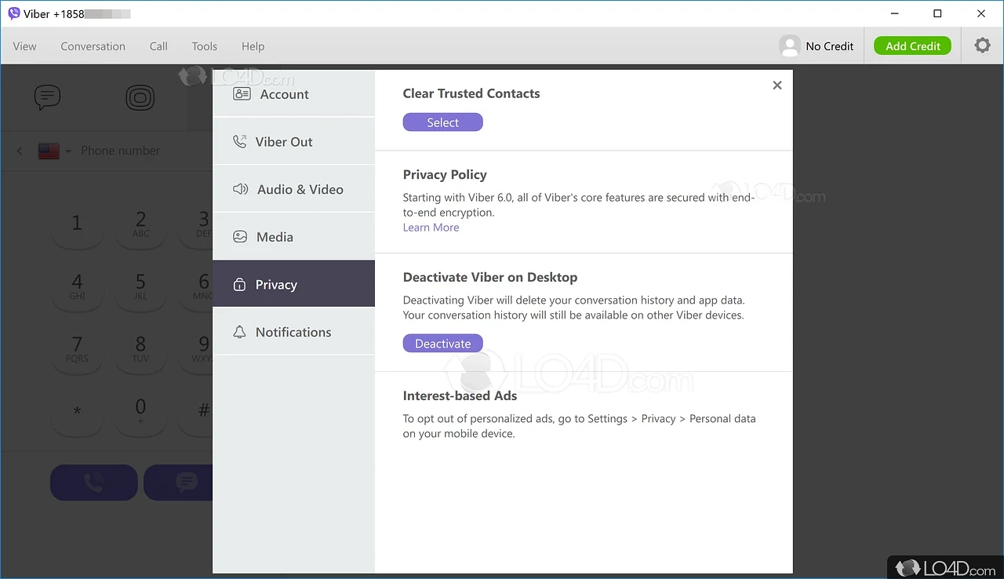
Task: Click Select under Clear Trusted Contacts
Action: pyautogui.click(x=442, y=122)
